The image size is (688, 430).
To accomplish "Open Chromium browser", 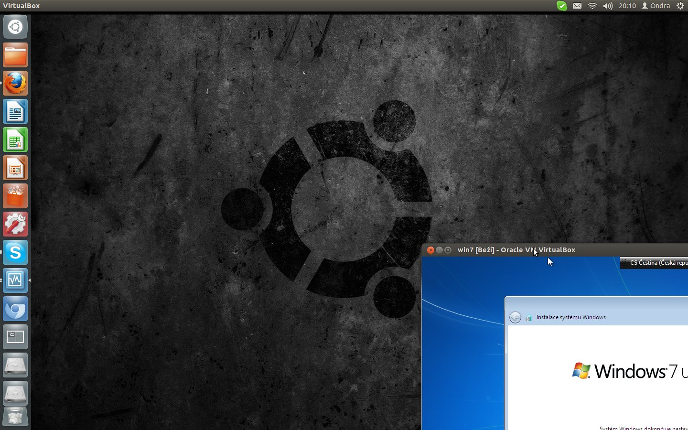I will tap(15, 309).
